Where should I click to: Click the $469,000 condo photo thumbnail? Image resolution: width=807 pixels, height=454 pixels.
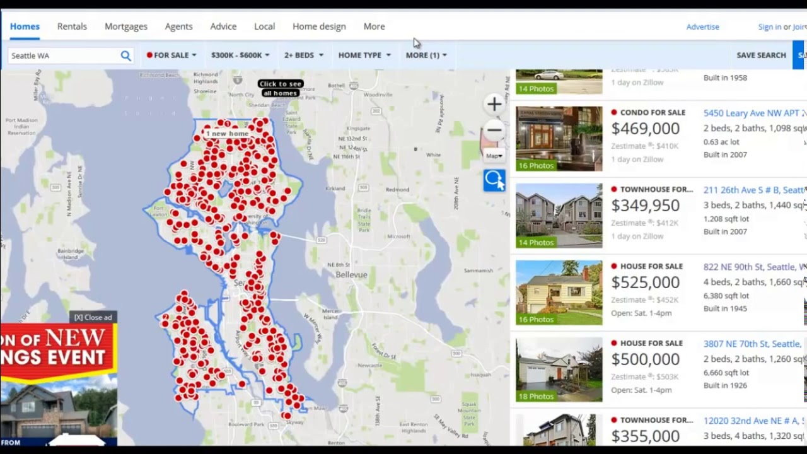(559, 139)
